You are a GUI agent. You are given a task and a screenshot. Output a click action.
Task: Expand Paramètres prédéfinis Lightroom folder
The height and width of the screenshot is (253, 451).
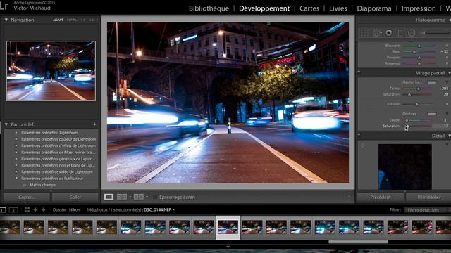[16, 133]
